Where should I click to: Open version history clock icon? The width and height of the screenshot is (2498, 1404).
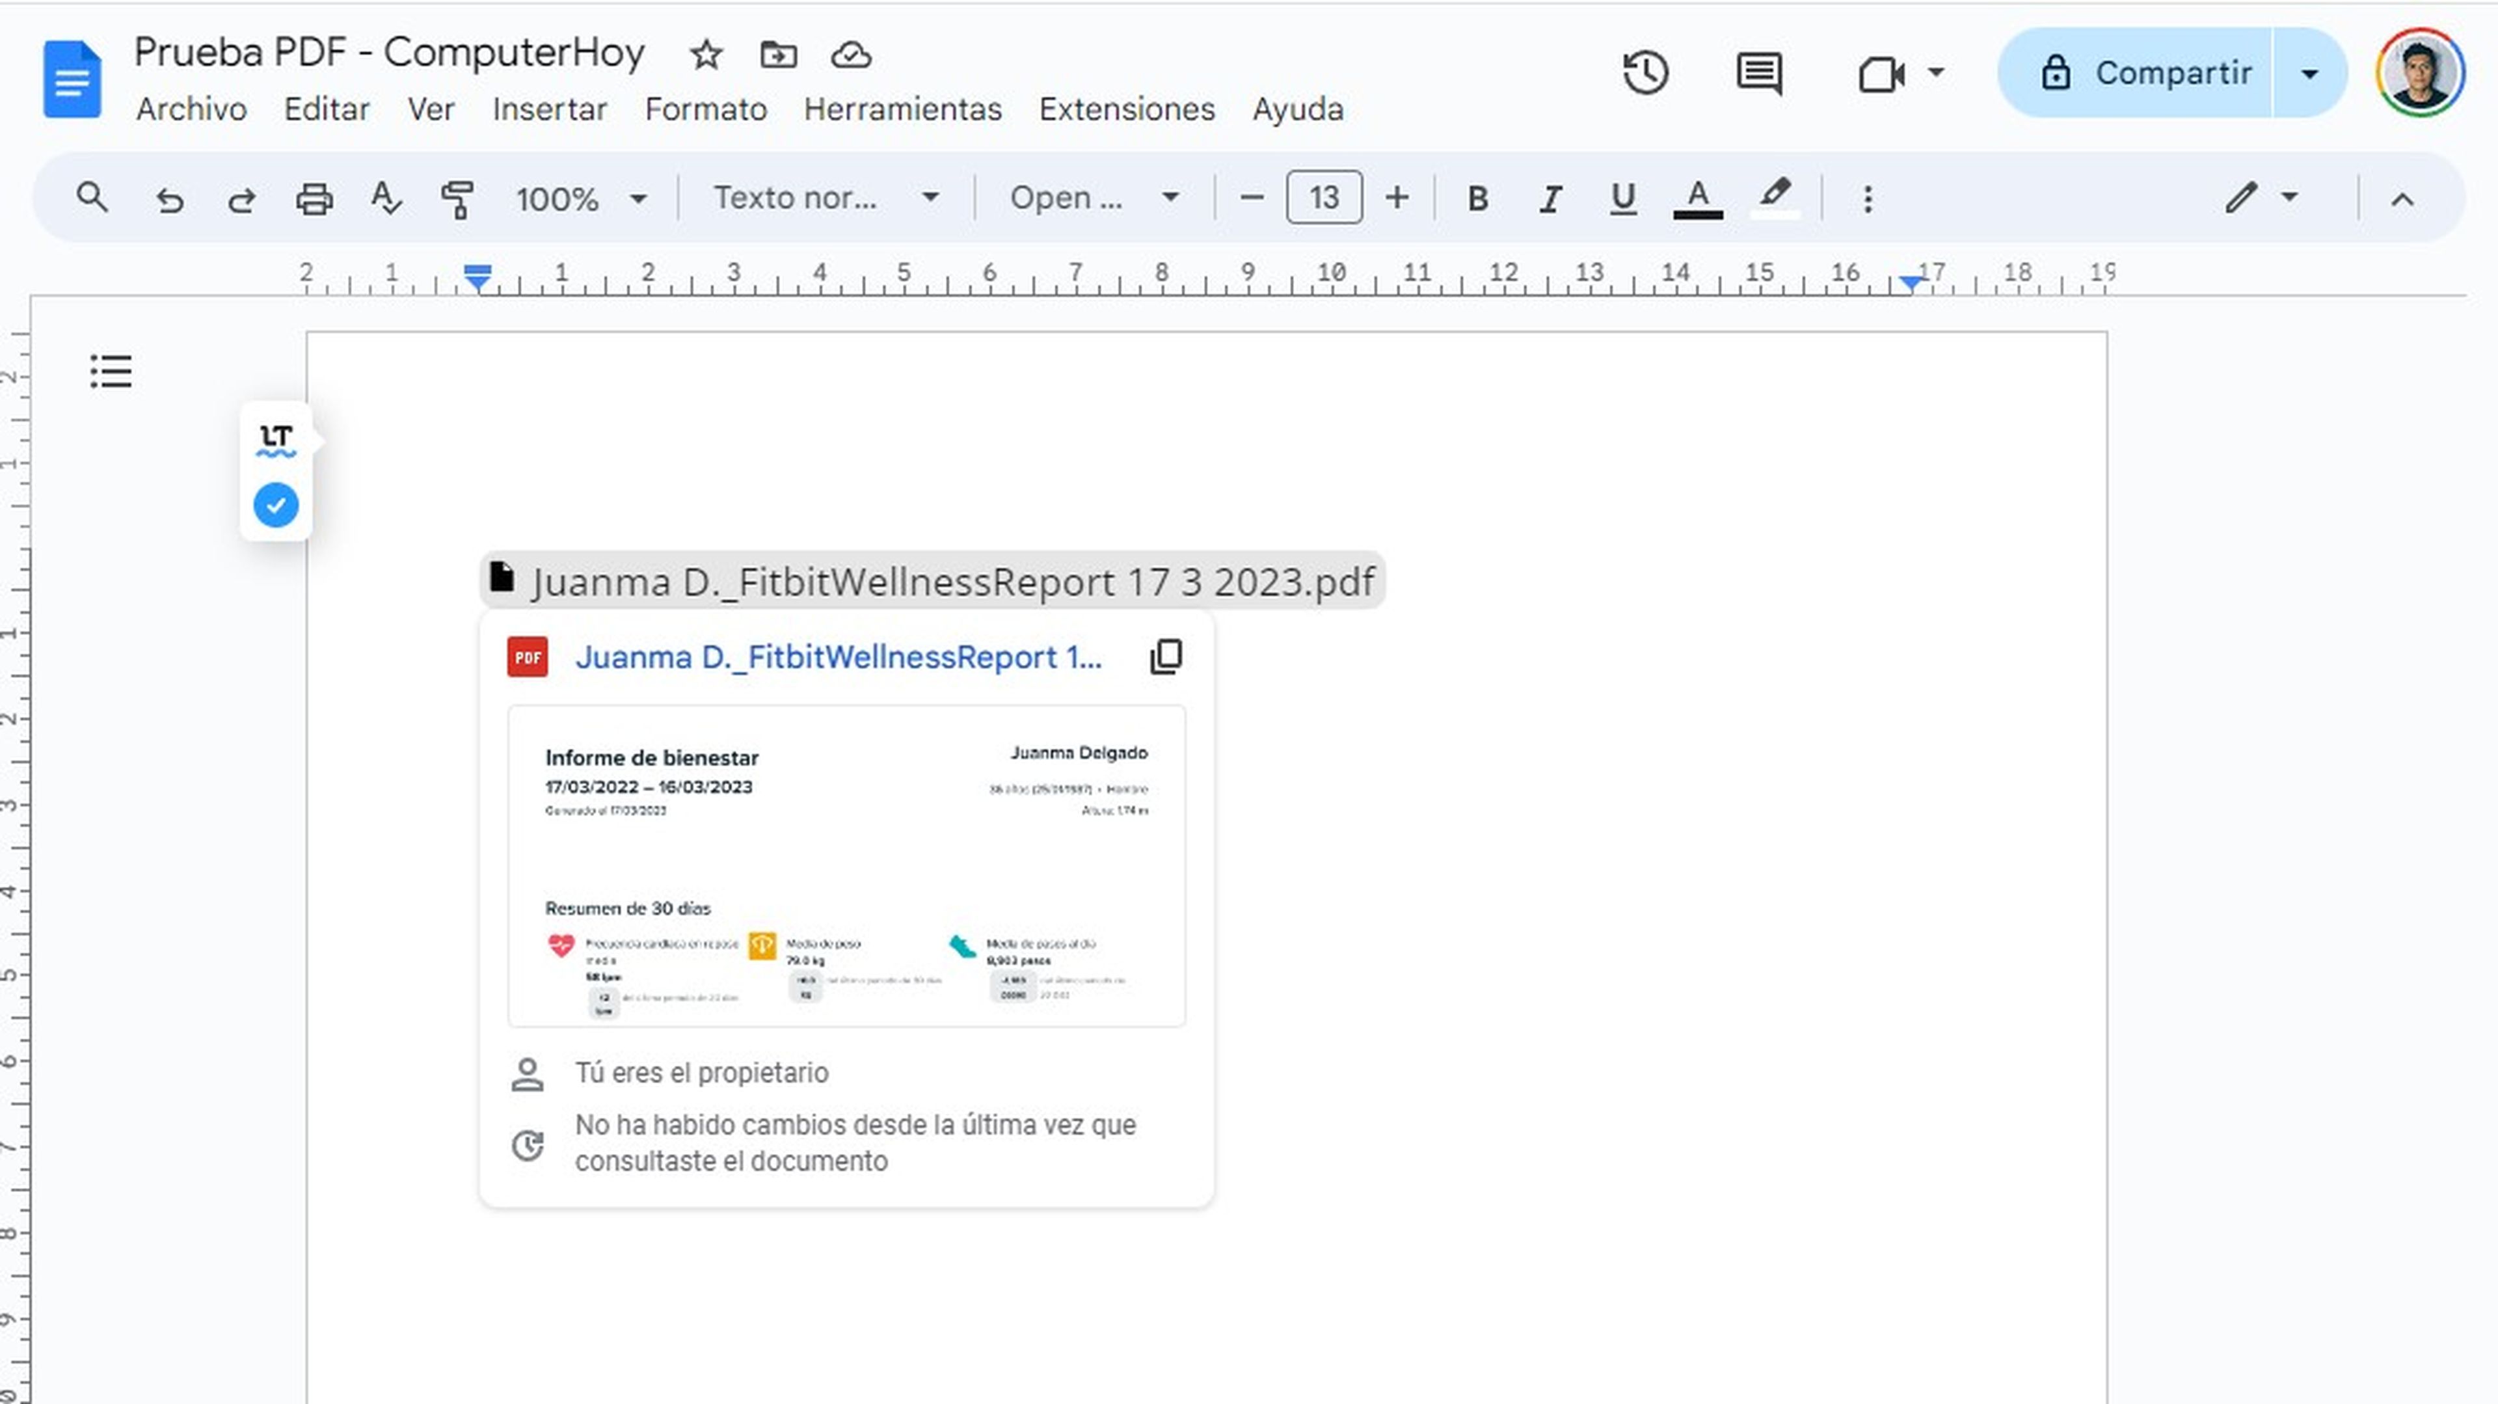click(1645, 74)
